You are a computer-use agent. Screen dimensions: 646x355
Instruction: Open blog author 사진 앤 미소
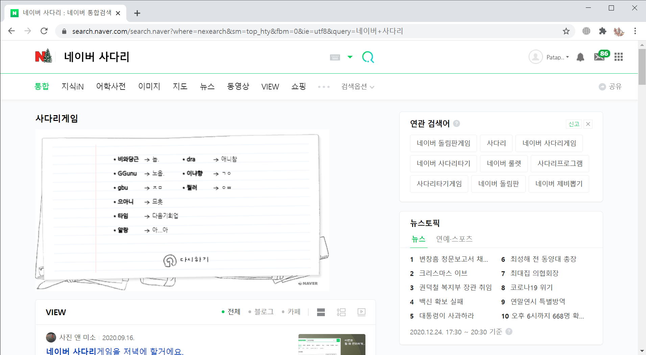(77, 337)
